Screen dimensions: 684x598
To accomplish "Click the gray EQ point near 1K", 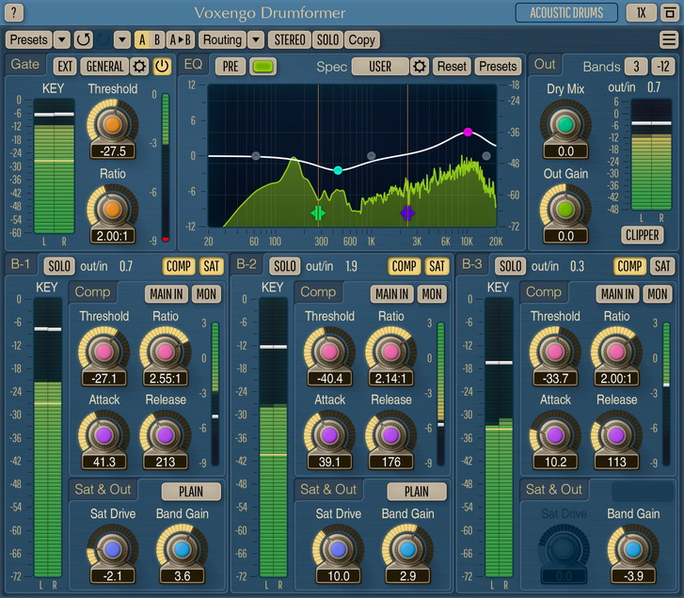I will tap(372, 155).
